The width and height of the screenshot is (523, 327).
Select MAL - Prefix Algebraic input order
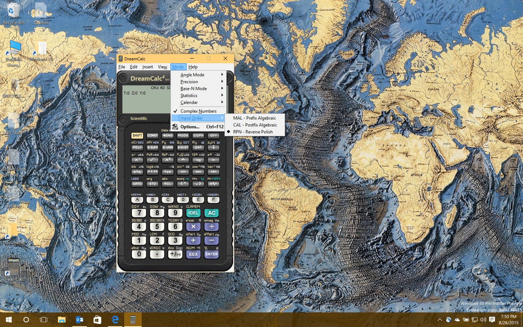click(x=255, y=118)
